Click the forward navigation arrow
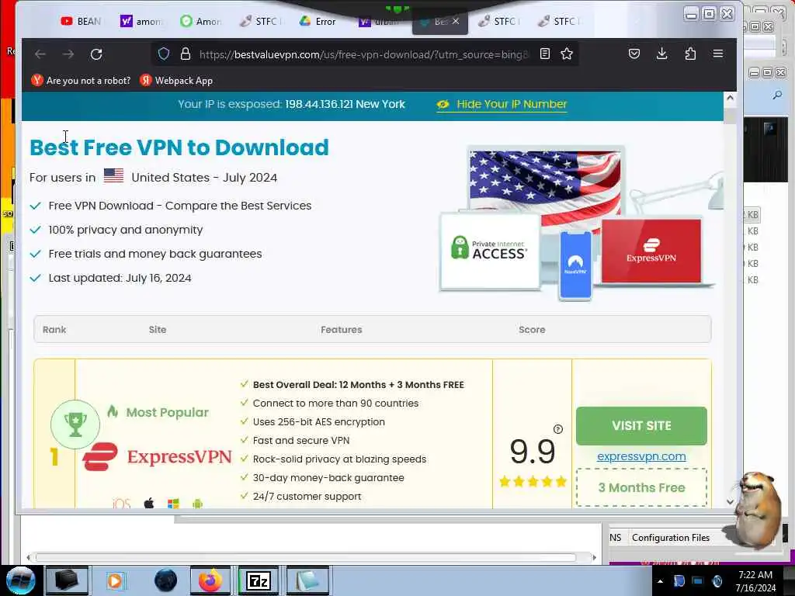 68,54
